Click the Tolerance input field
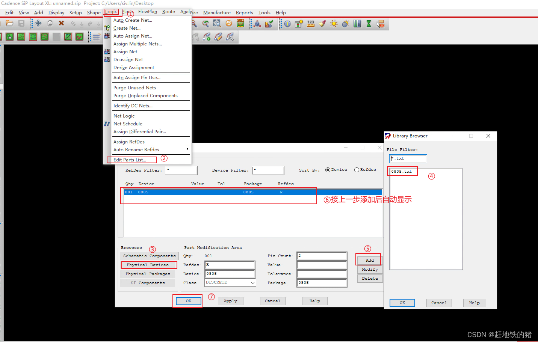The height and width of the screenshot is (342, 538). point(322,274)
